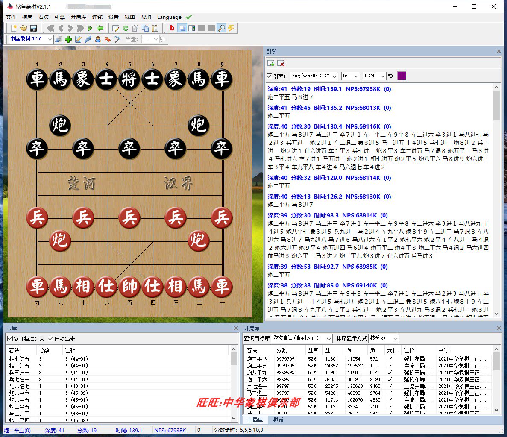This screenshot has width=507, height=437.
Task: Click the red letter b toolbar icon
Action: [172, 28]
